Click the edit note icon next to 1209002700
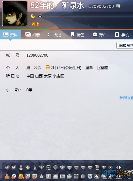The width and height of the screenshot is (133, 181). point(118,6)
